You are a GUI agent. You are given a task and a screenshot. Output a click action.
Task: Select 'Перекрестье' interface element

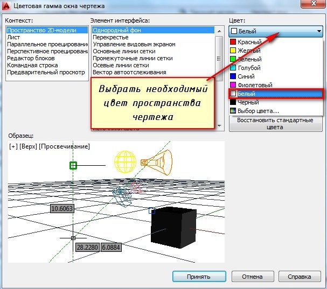click(153, 37)
